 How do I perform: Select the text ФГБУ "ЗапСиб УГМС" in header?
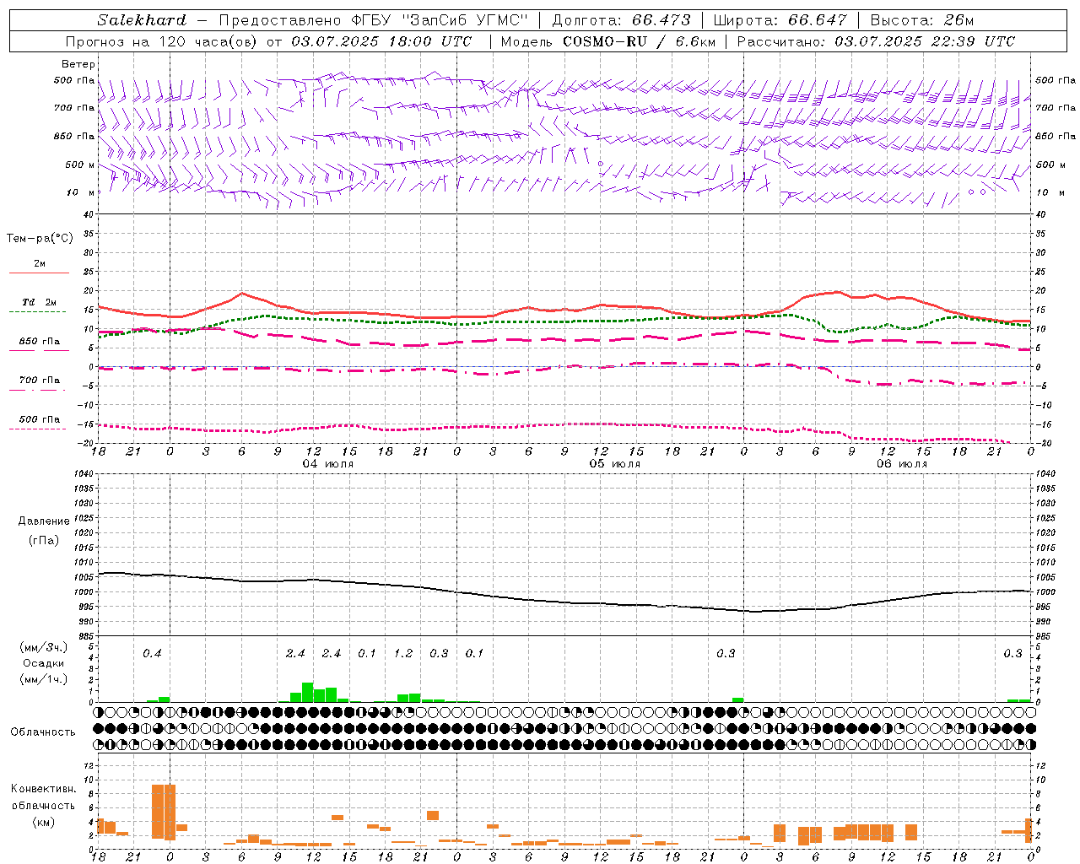click(x=439, y=20)
